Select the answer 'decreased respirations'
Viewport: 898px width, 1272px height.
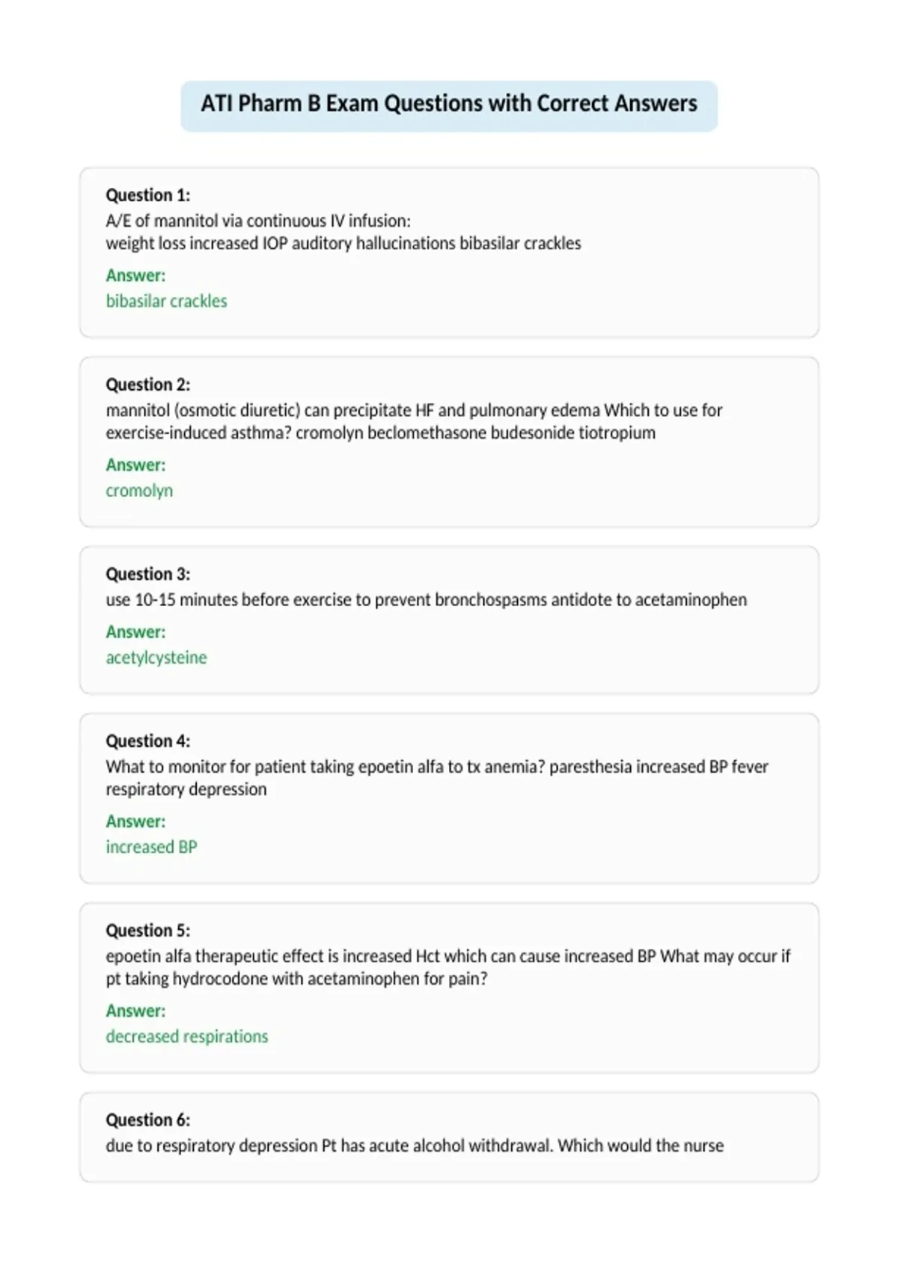point(187,1036)
